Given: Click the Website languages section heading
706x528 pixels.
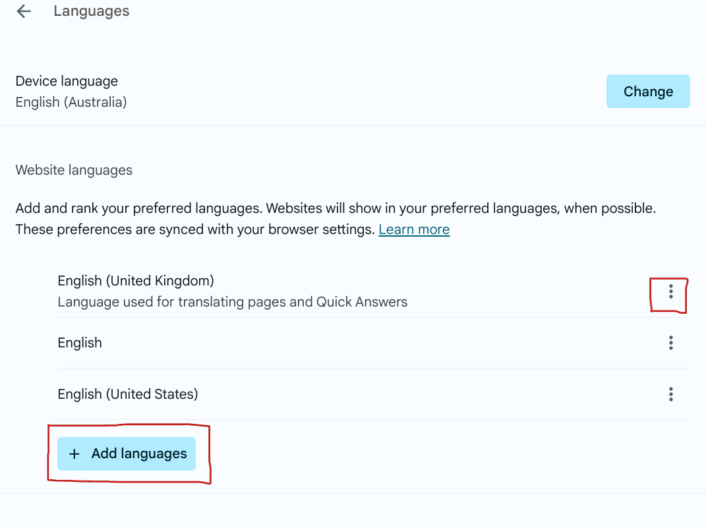Looking at the screenshot, I should coord(74,170).
